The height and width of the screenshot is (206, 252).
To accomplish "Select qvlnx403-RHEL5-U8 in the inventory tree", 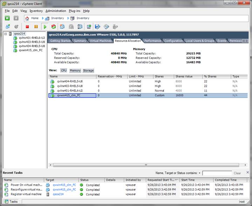I will 32,42.
